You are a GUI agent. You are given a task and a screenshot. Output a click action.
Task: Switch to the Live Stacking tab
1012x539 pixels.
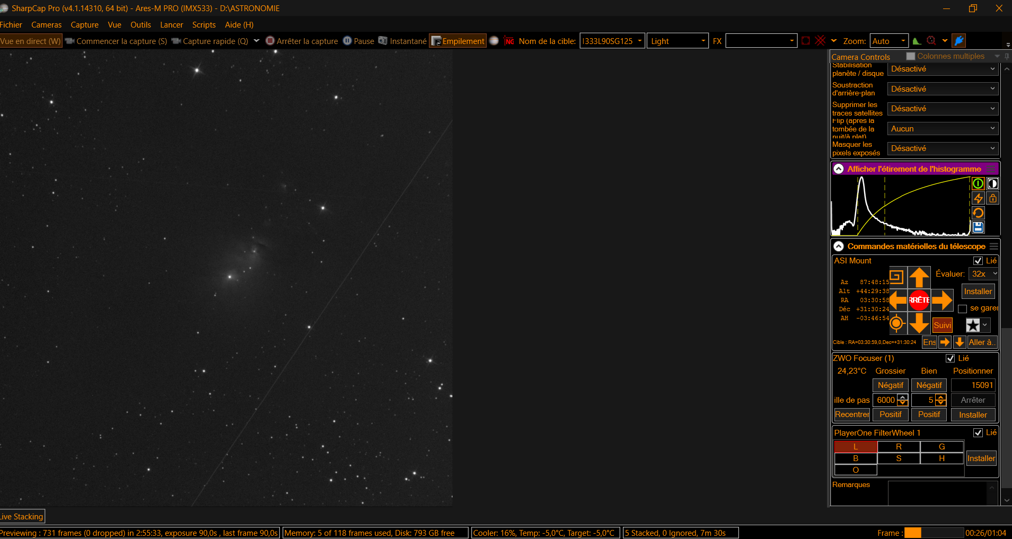22,516
